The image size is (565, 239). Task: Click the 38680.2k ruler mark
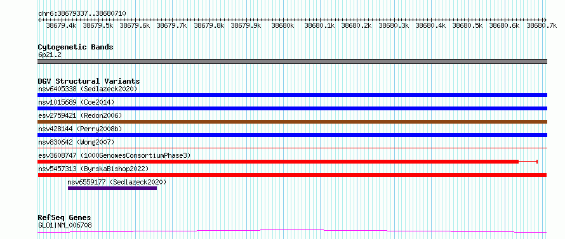(x=357, y=25)
